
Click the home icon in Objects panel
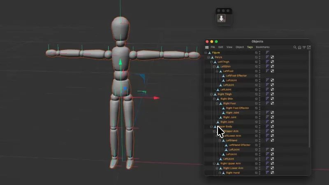click(300, 47)
